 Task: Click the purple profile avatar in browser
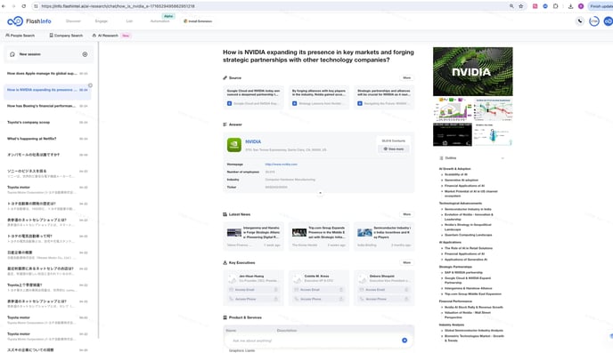coord(581,6)
